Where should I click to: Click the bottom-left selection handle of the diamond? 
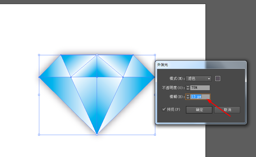pos(39,135)
